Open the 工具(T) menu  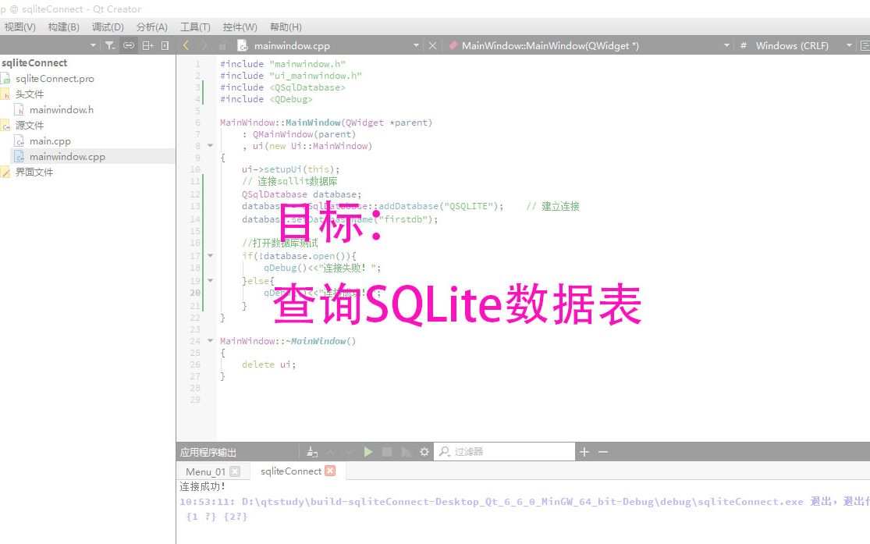pyautogui.click(x=195, y=27)
